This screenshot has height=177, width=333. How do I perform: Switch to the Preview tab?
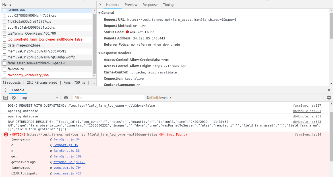[x=131, y=5]
